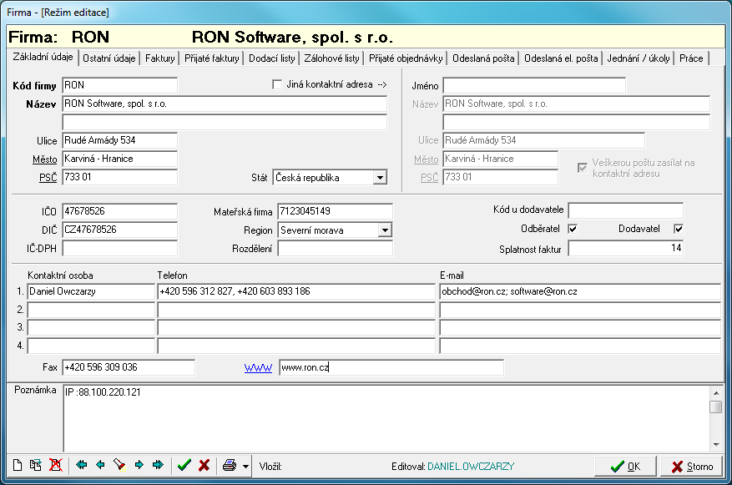The width and height of the screenshot is (732, 485).
Task: Click the empty IČ-DPH field
Action: pos(120,248)
